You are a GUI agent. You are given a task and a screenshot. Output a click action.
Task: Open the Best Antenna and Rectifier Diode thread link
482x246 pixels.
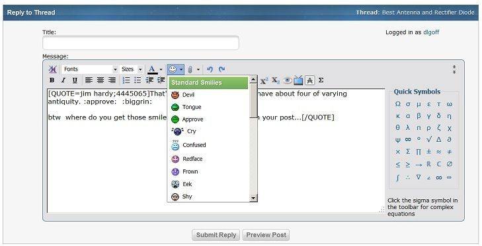coord(428,13)
